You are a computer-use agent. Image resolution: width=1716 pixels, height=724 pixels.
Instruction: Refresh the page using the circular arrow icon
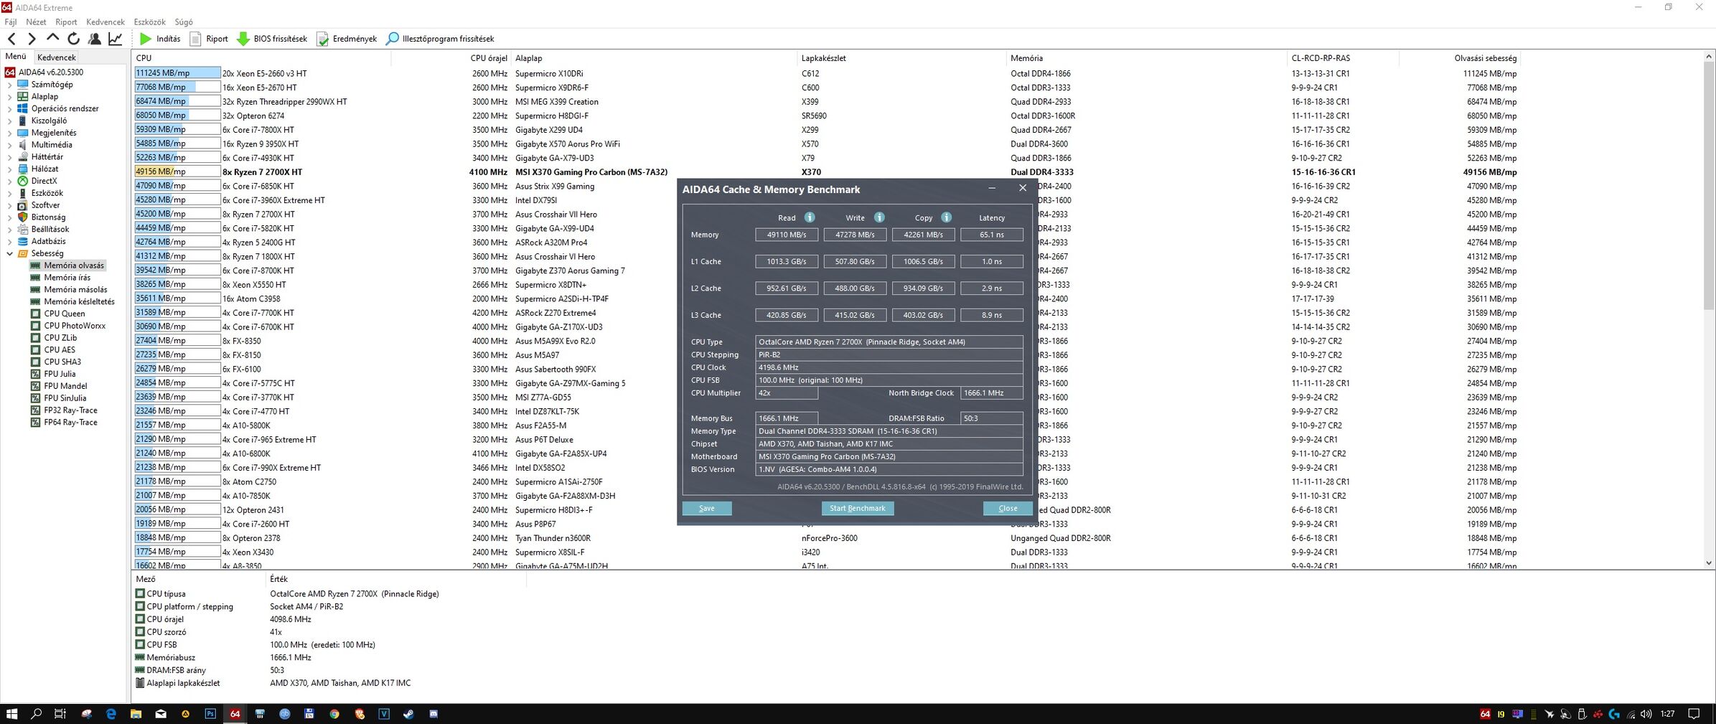(x=73, y=39)
